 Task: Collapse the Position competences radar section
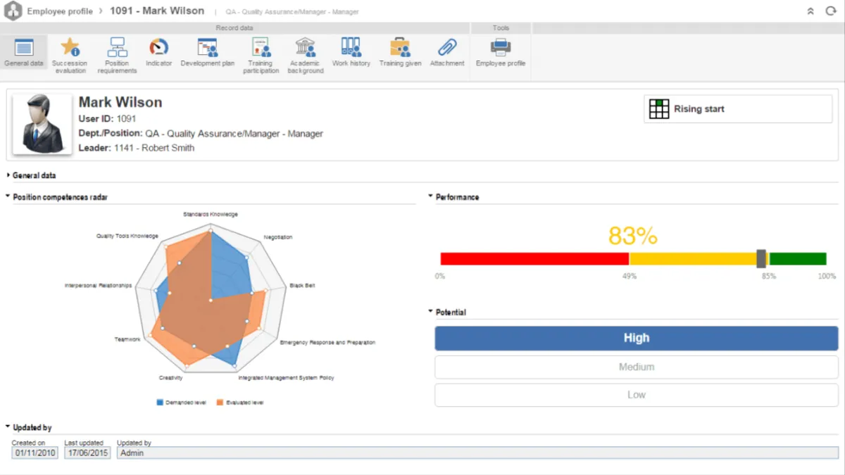(60, 197)
